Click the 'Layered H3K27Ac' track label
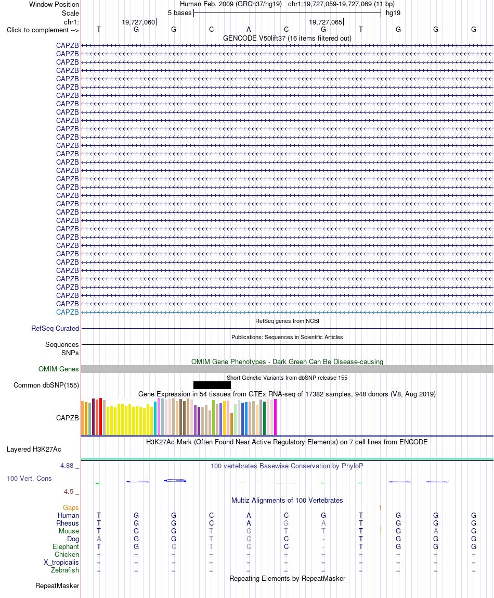Viewport: 494px width, 598px height. (x=34, y=449)
